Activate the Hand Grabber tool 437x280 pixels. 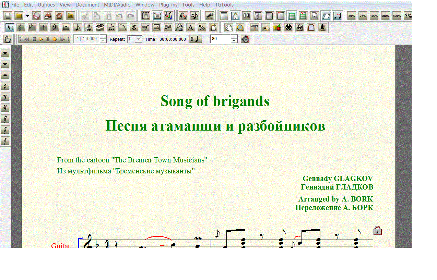point(228,27)
